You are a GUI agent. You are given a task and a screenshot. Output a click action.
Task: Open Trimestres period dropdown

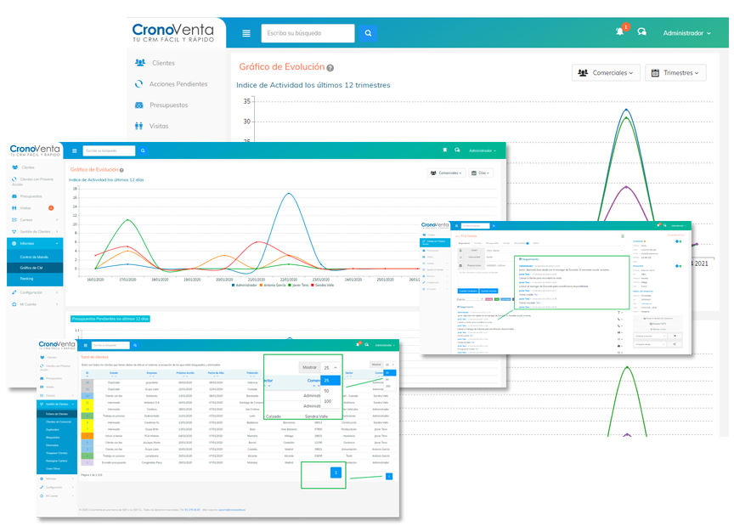(x=675, y=72)
